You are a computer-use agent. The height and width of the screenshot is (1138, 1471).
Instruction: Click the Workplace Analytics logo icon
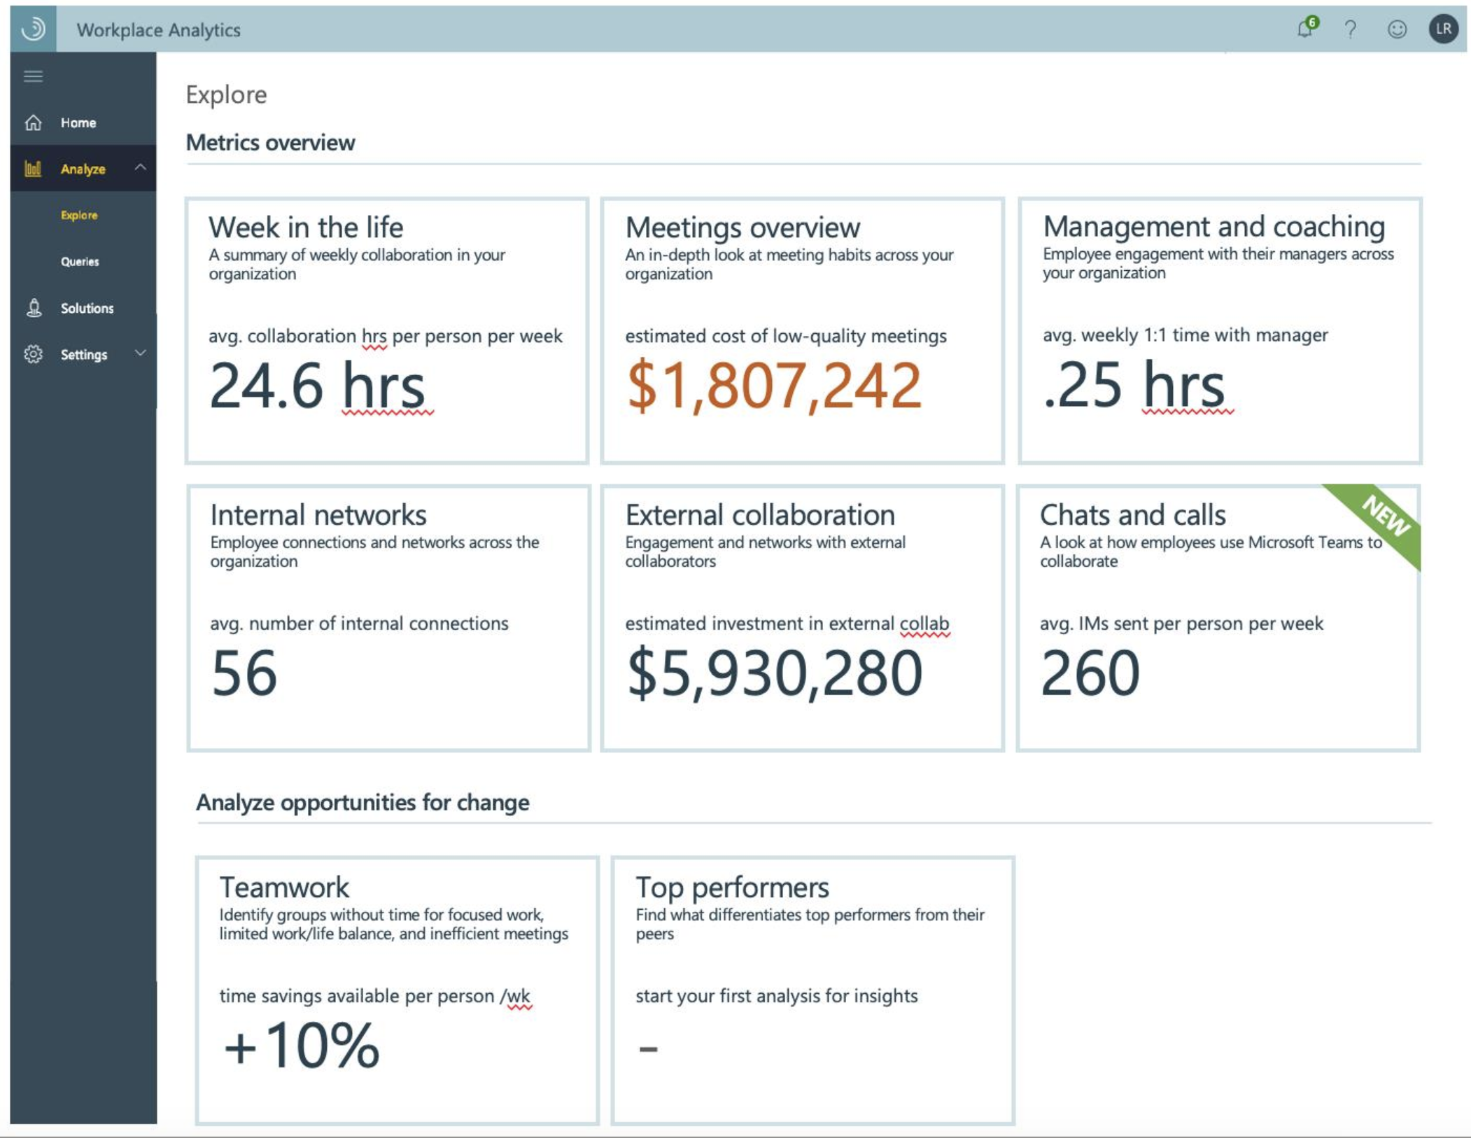[x=33, y=29]
